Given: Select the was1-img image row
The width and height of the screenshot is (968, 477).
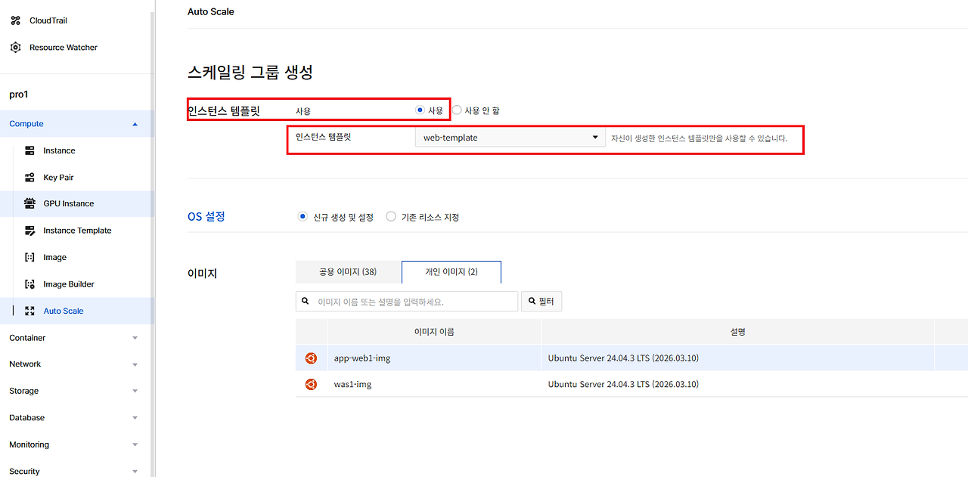Looking at the screenshot, I should click(631, 384).
